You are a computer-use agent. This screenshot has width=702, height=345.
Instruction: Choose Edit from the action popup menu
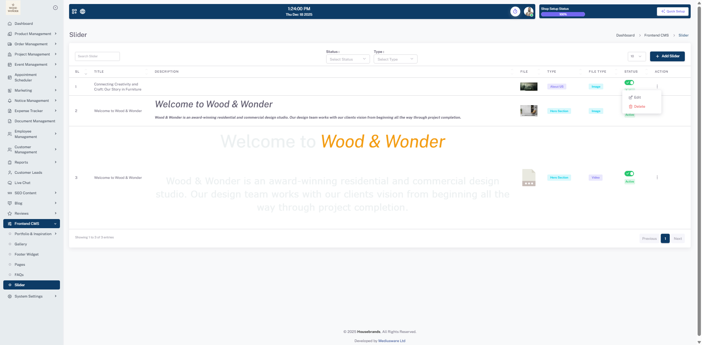click(637, 97)
